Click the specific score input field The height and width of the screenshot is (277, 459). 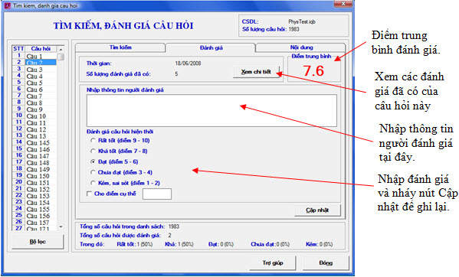coord(157,194)
